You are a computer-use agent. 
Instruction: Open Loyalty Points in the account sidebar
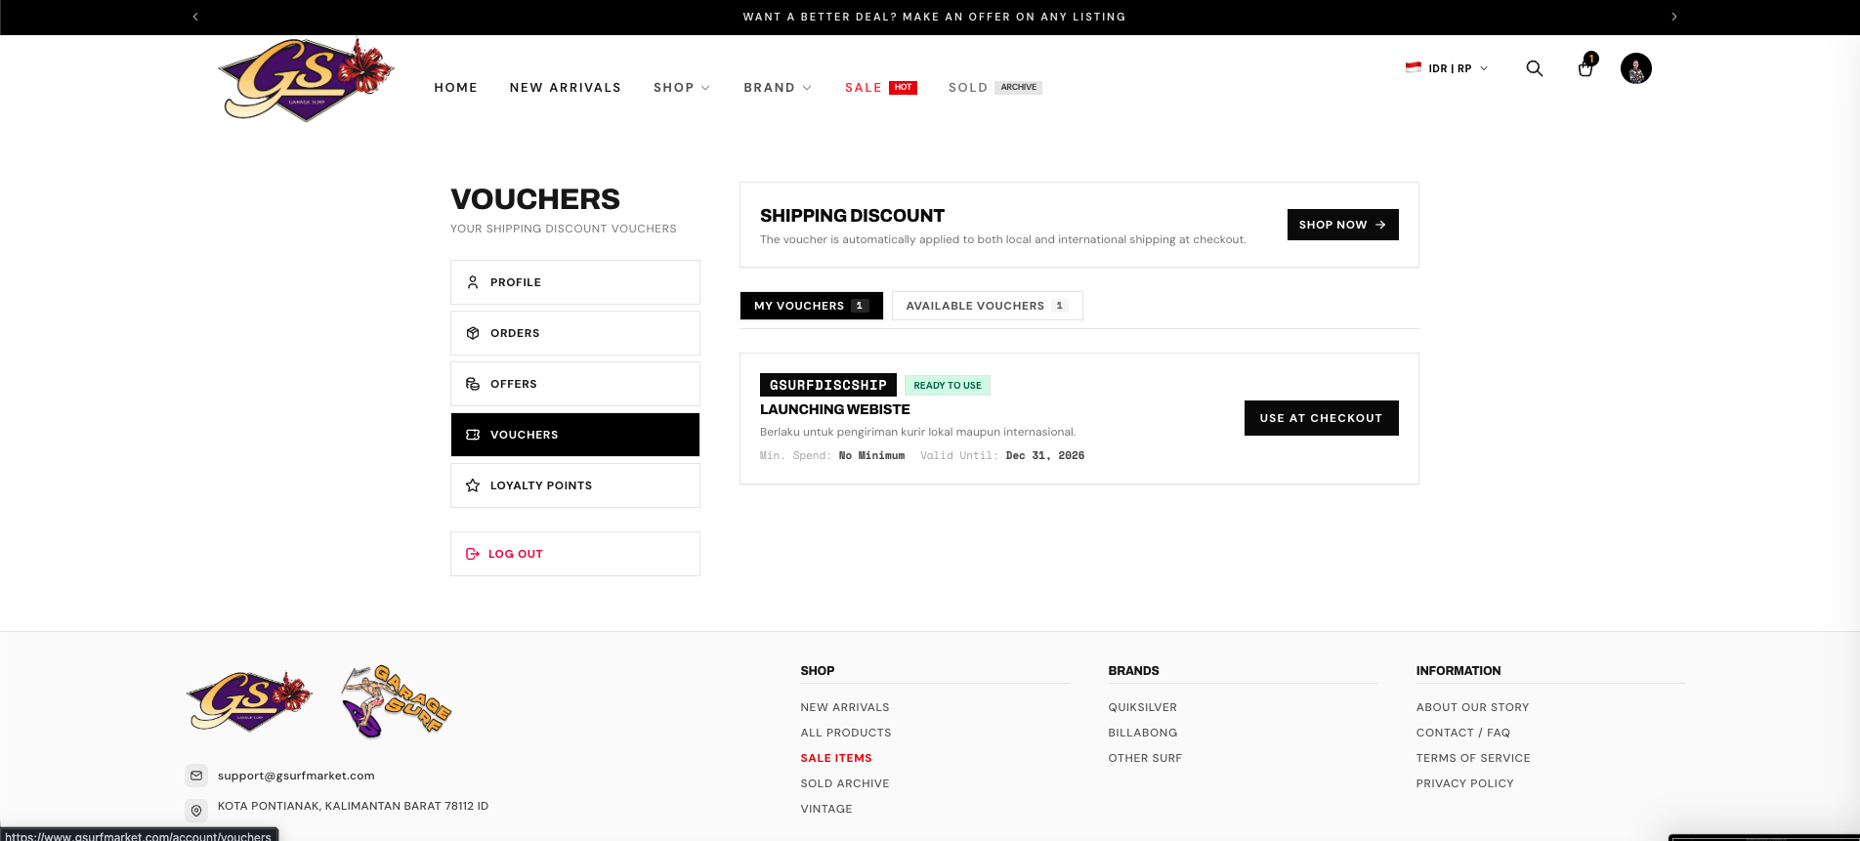pos(575,485)
